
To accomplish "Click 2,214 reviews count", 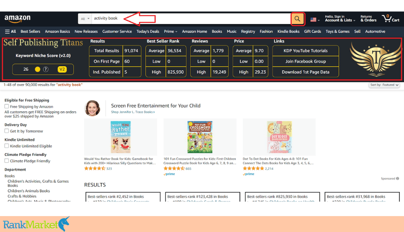I will click(x=269, y=169).
